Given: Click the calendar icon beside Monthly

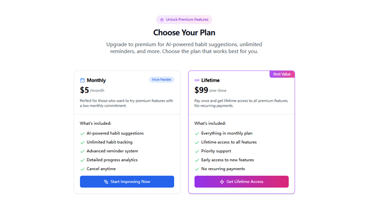Looking at the screenshot, I should click(82, 80).
